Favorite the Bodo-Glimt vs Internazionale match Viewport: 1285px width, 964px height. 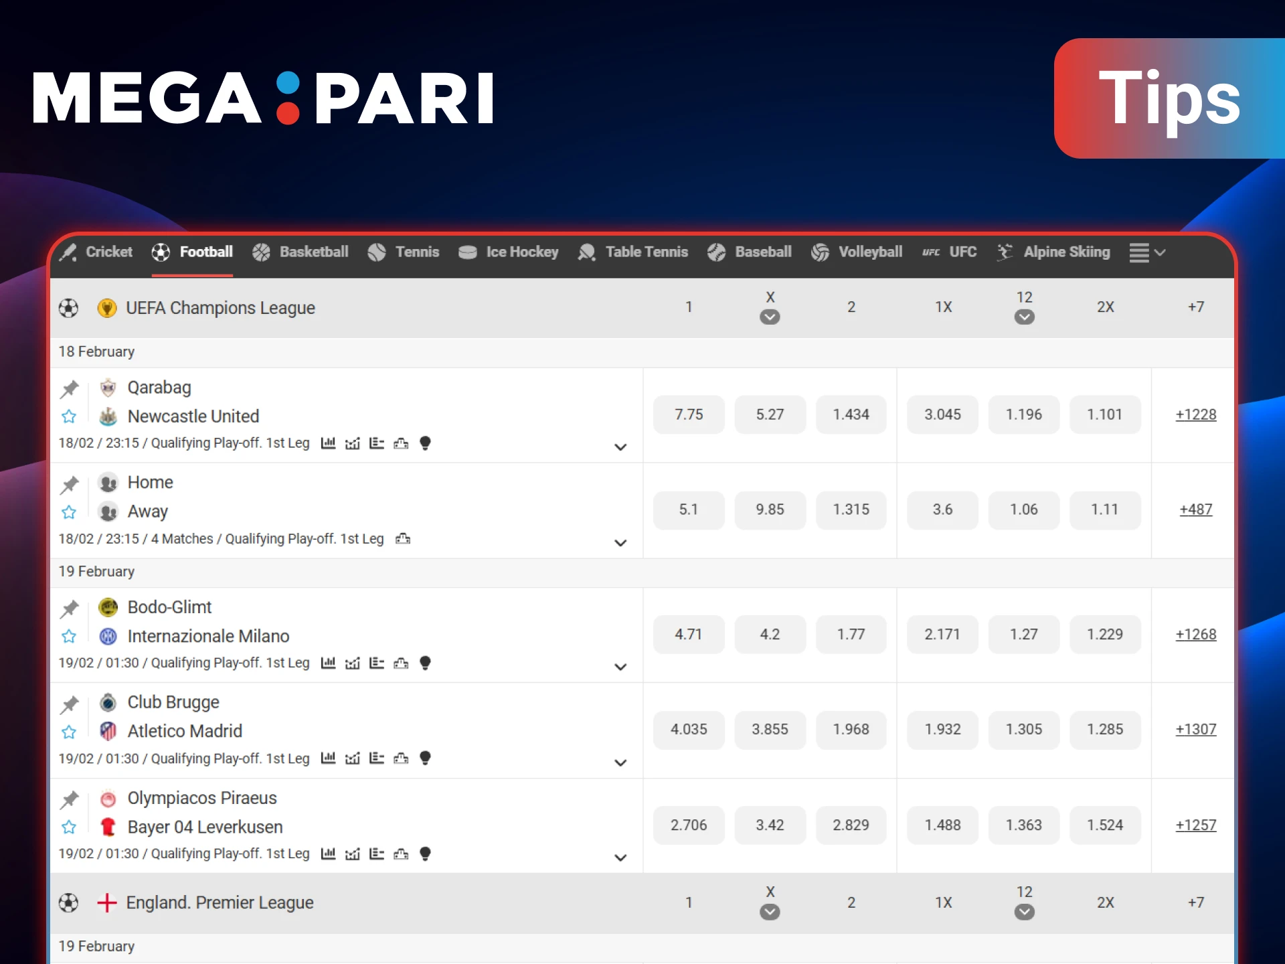point(69,637)
